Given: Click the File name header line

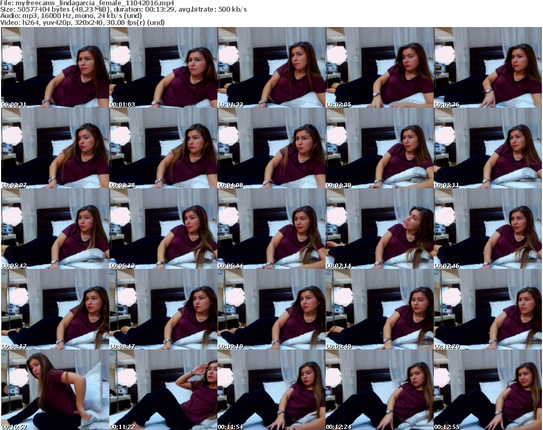Looking at the screenshot, I should pyautogui.click(x=87, y=3).
